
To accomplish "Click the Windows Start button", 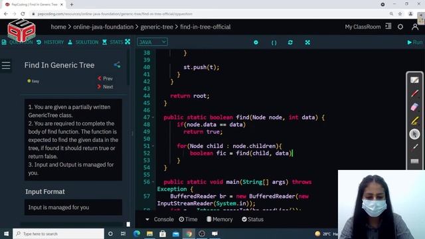I will click(x=6, y=234).
